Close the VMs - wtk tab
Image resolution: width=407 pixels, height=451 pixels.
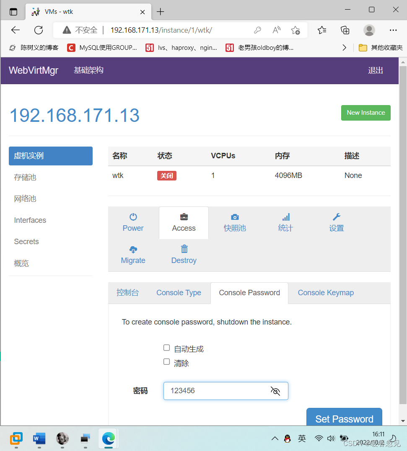[143, 12]
